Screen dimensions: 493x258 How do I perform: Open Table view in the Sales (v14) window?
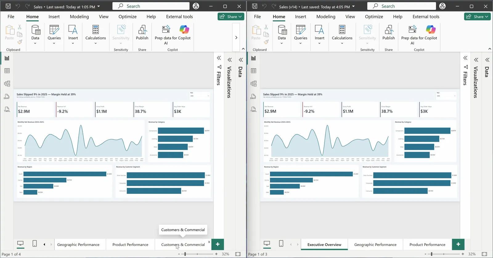tap(254, 71)
